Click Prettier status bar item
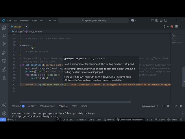Viewport: 185px width, 139px height. tap(172, 120)
